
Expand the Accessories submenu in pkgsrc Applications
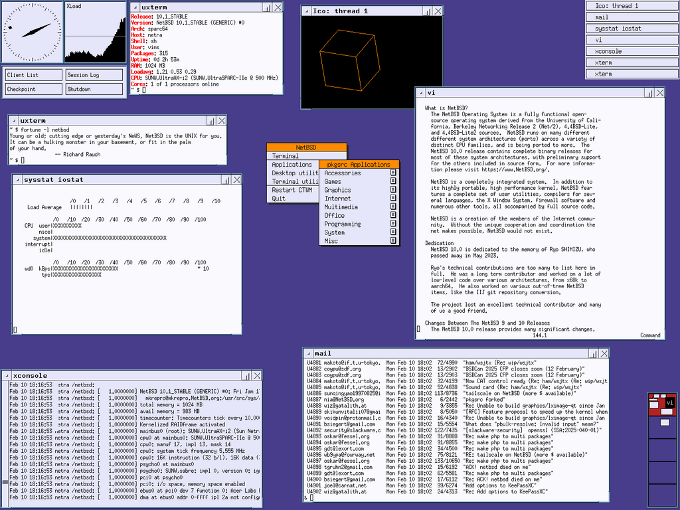click(x=359, y=173)
